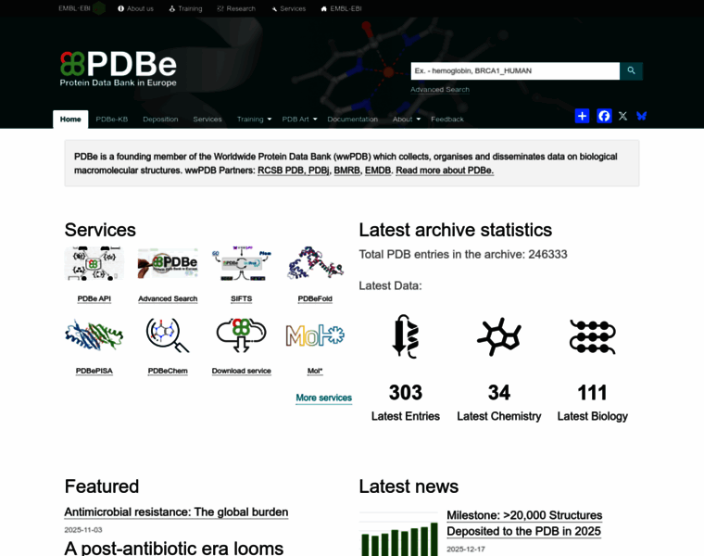Click the PDBe API service image
The width and height of the screenshot is (704, 556).
[x=94, y=263]
